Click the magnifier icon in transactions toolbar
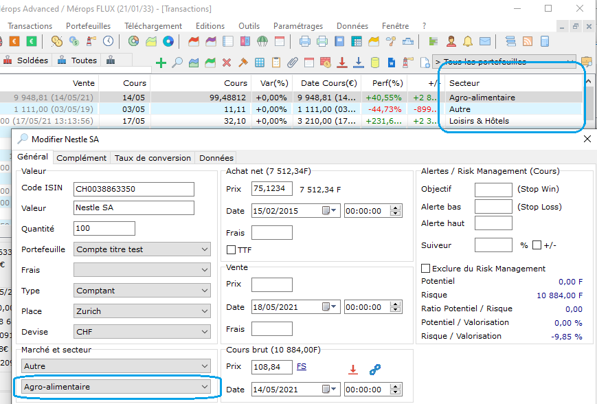Image resolution: width=597 pixels, height=404 pixels. click(x=177, y=63)
